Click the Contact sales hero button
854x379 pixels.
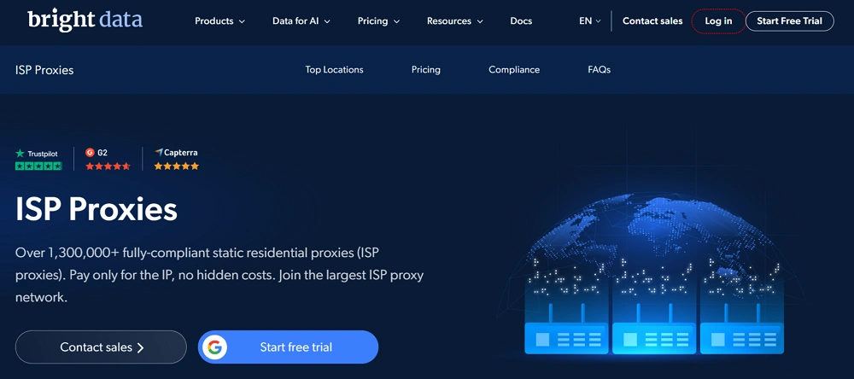102,347
